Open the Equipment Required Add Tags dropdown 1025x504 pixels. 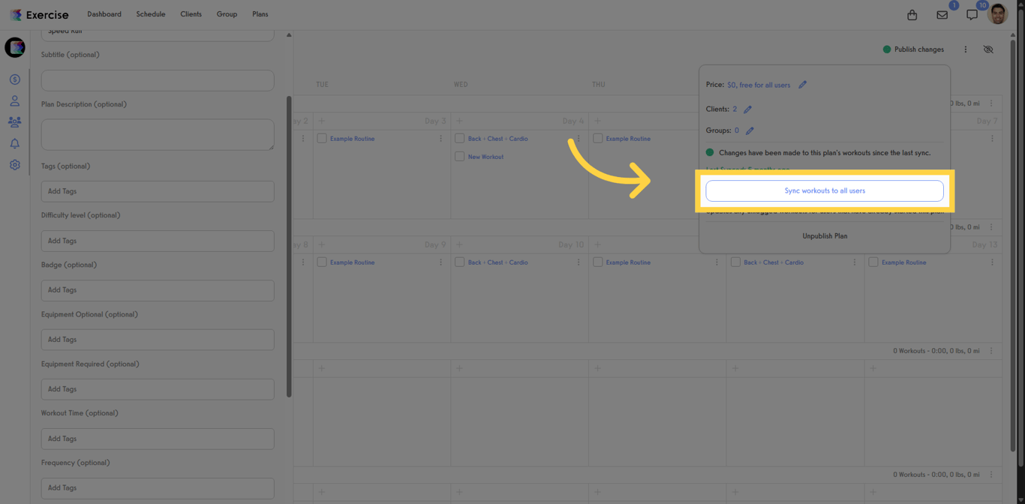pos(158,389)
